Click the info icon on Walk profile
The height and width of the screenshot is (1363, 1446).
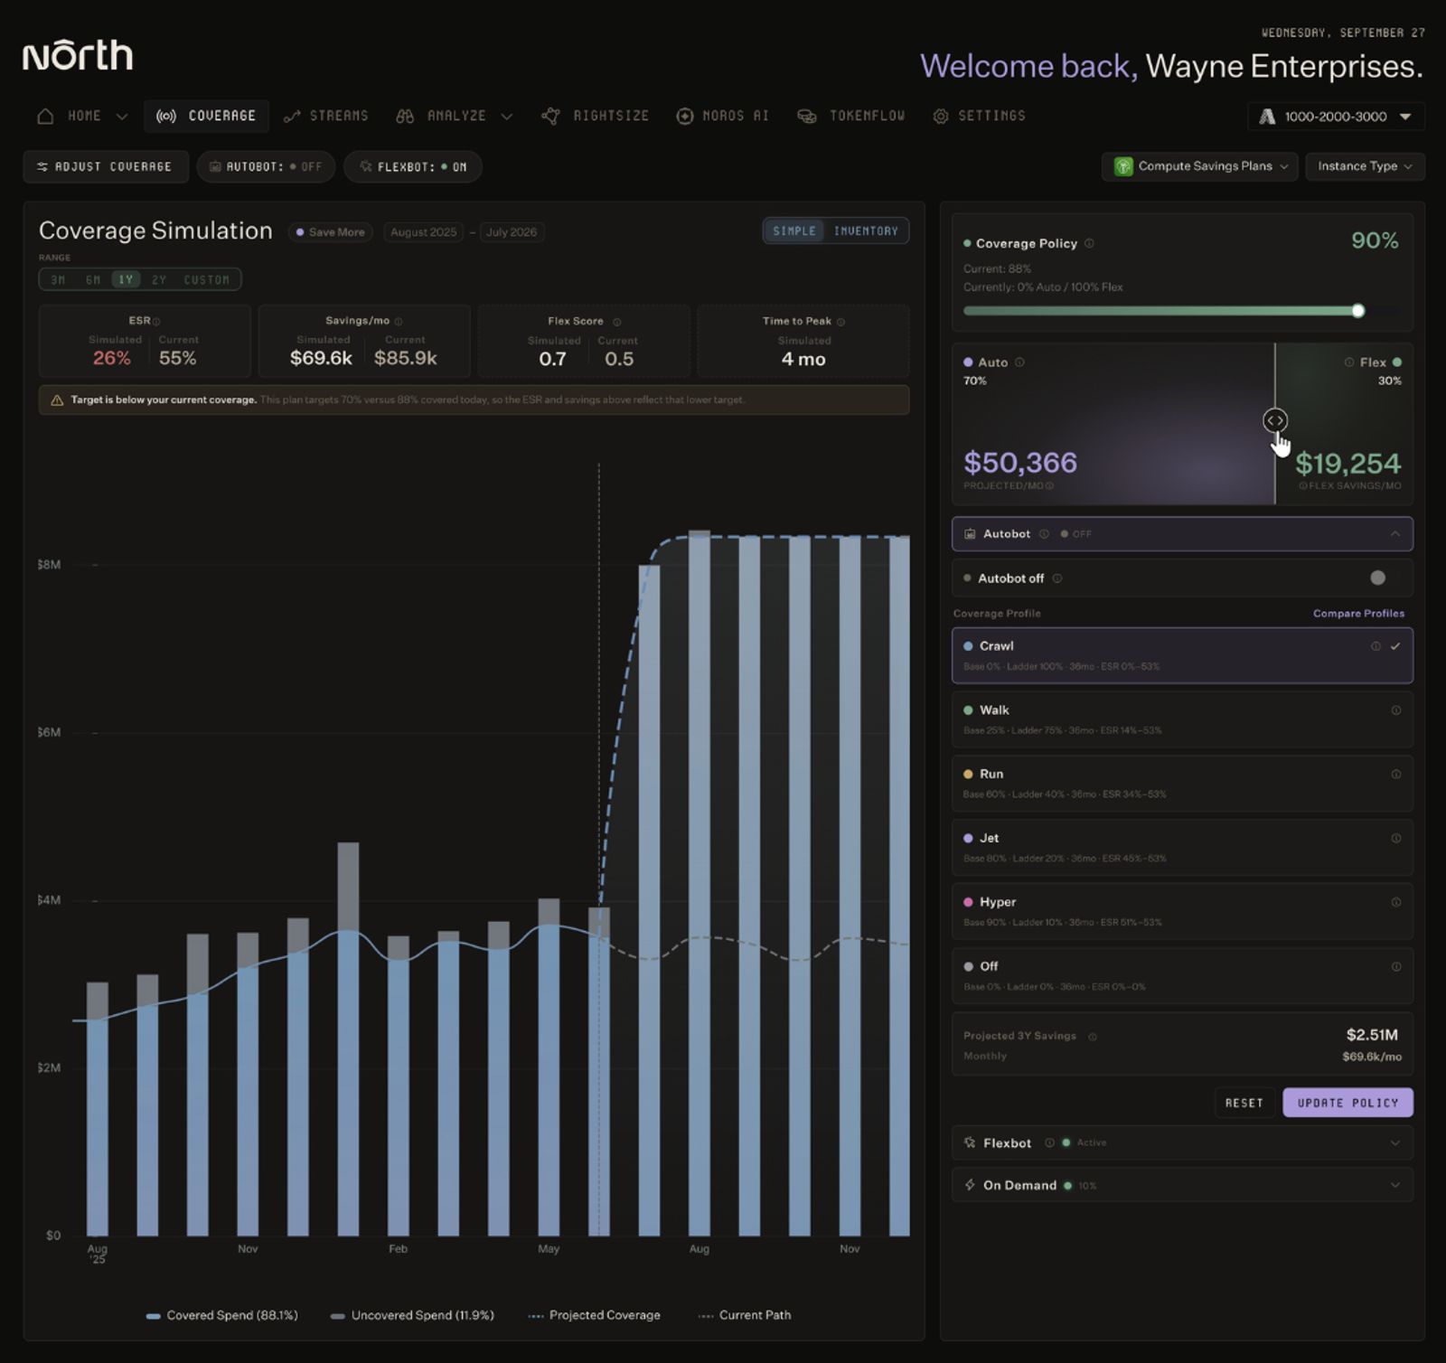point(1396,710)
